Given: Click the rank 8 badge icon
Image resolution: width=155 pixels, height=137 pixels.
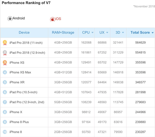Looking at the screenshot, I should [x=5, y=112].
